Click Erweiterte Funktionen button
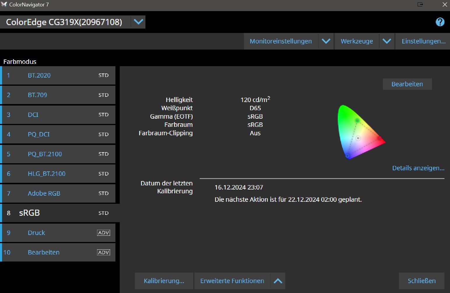450x293 pixels. [x=232, y=281]
